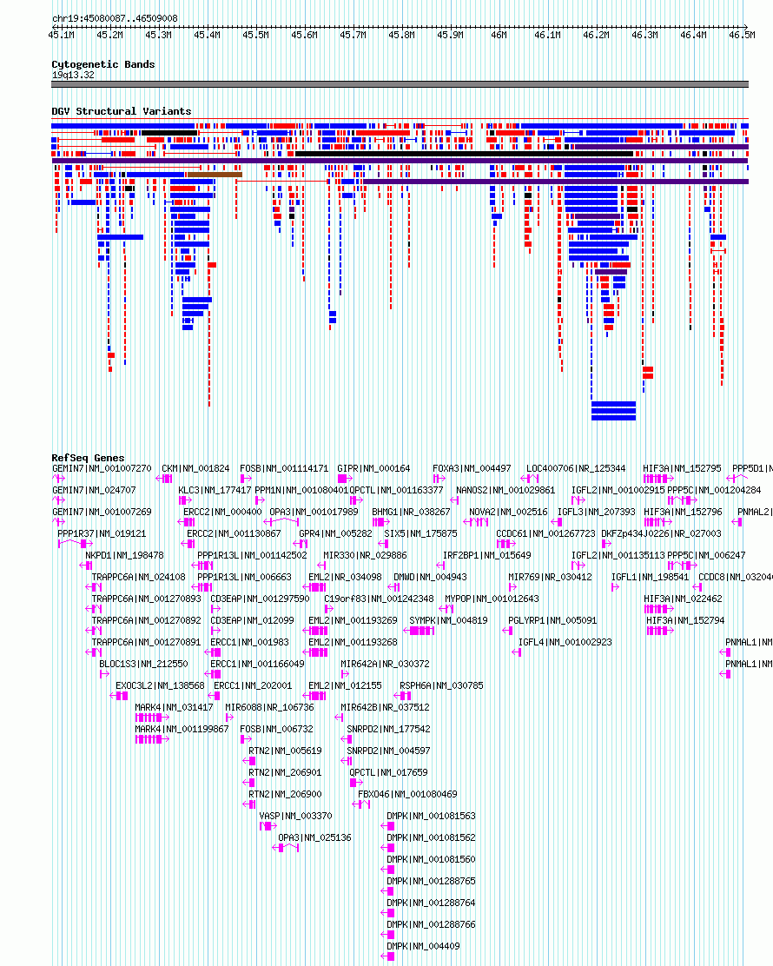Open VASP|NM_003370 gene label
The image size is (773, 966).
295,815
